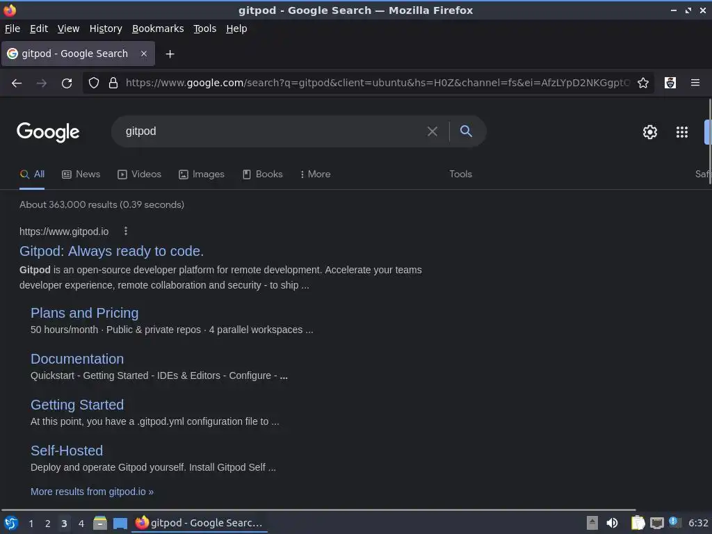Image resolution: width=712 pixels, height=534 pixels.
Task: Open the History menu
Action: coord(106,29)
